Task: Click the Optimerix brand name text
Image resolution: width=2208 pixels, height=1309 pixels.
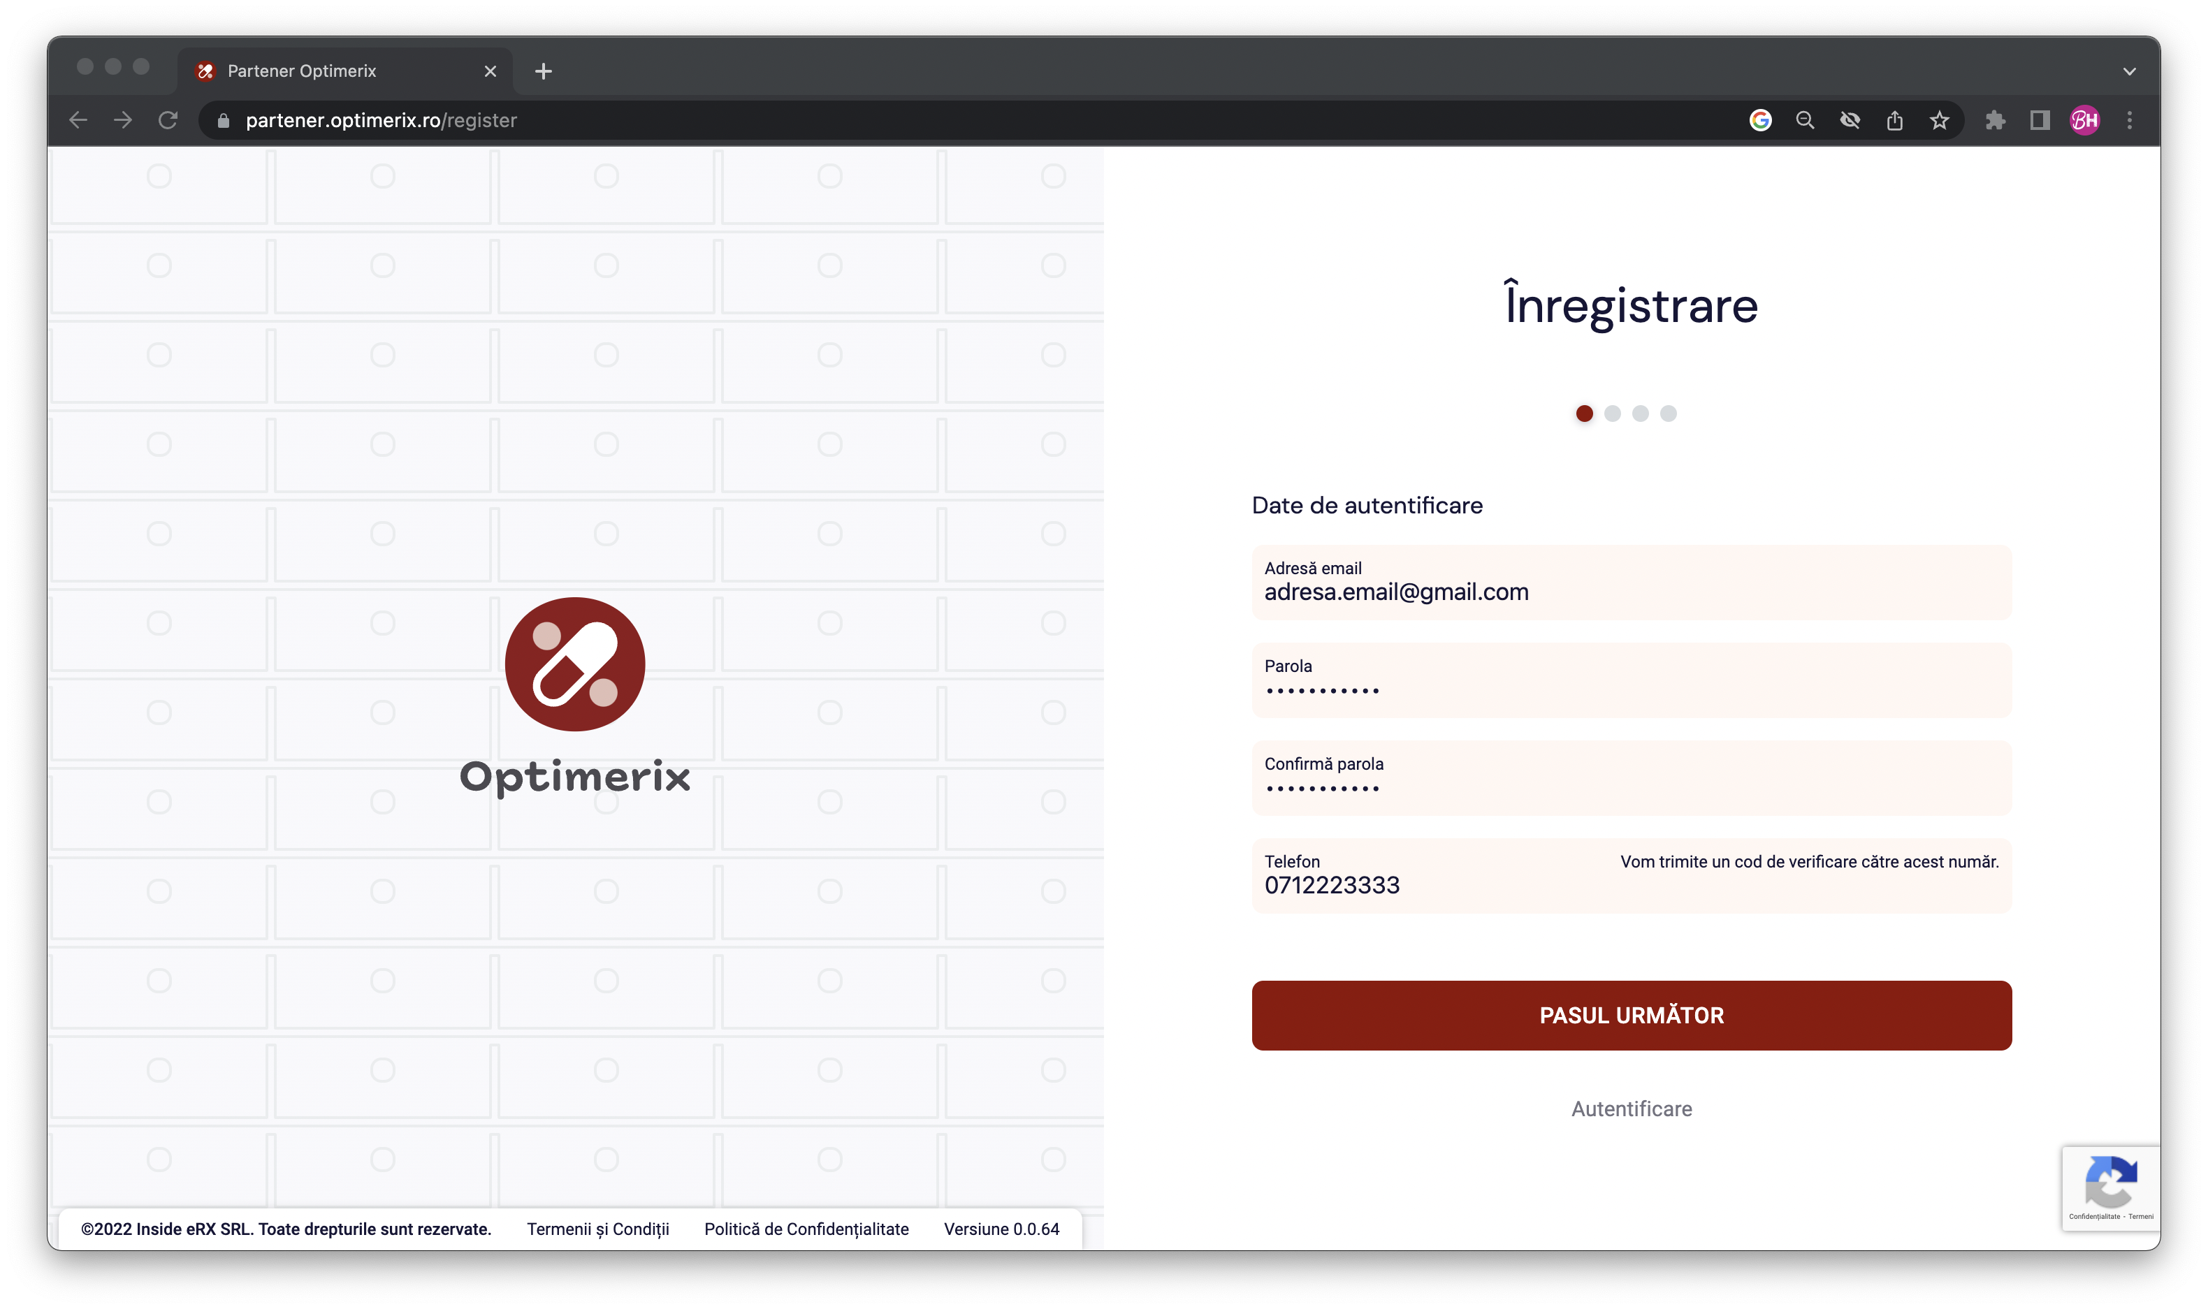Action: [575, 777]
